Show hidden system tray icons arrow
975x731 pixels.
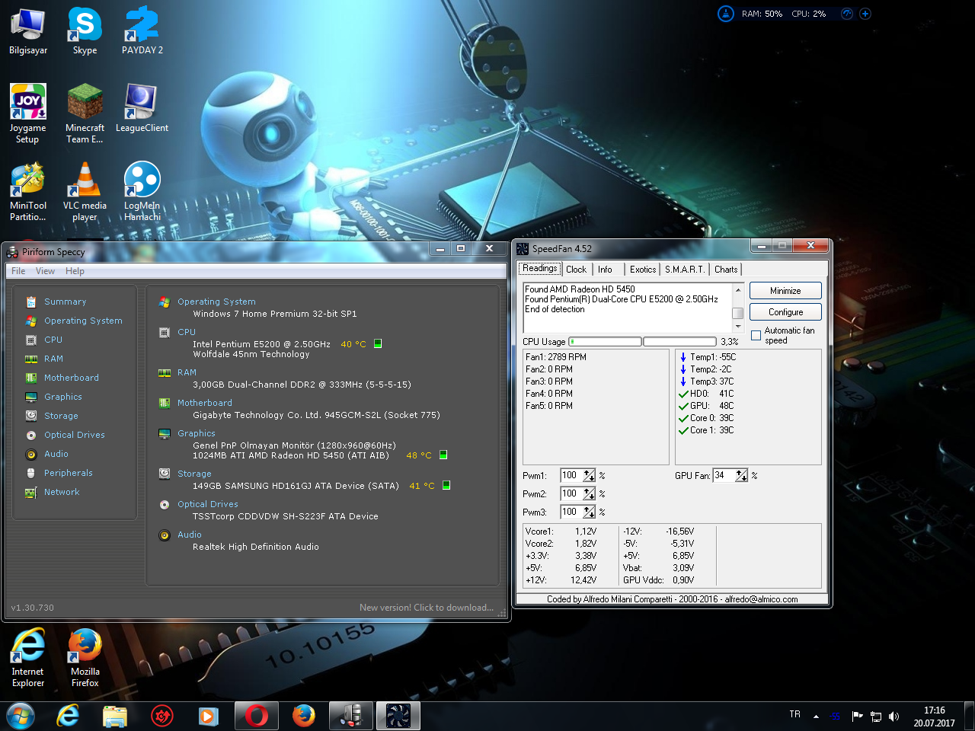click(816, 717)
